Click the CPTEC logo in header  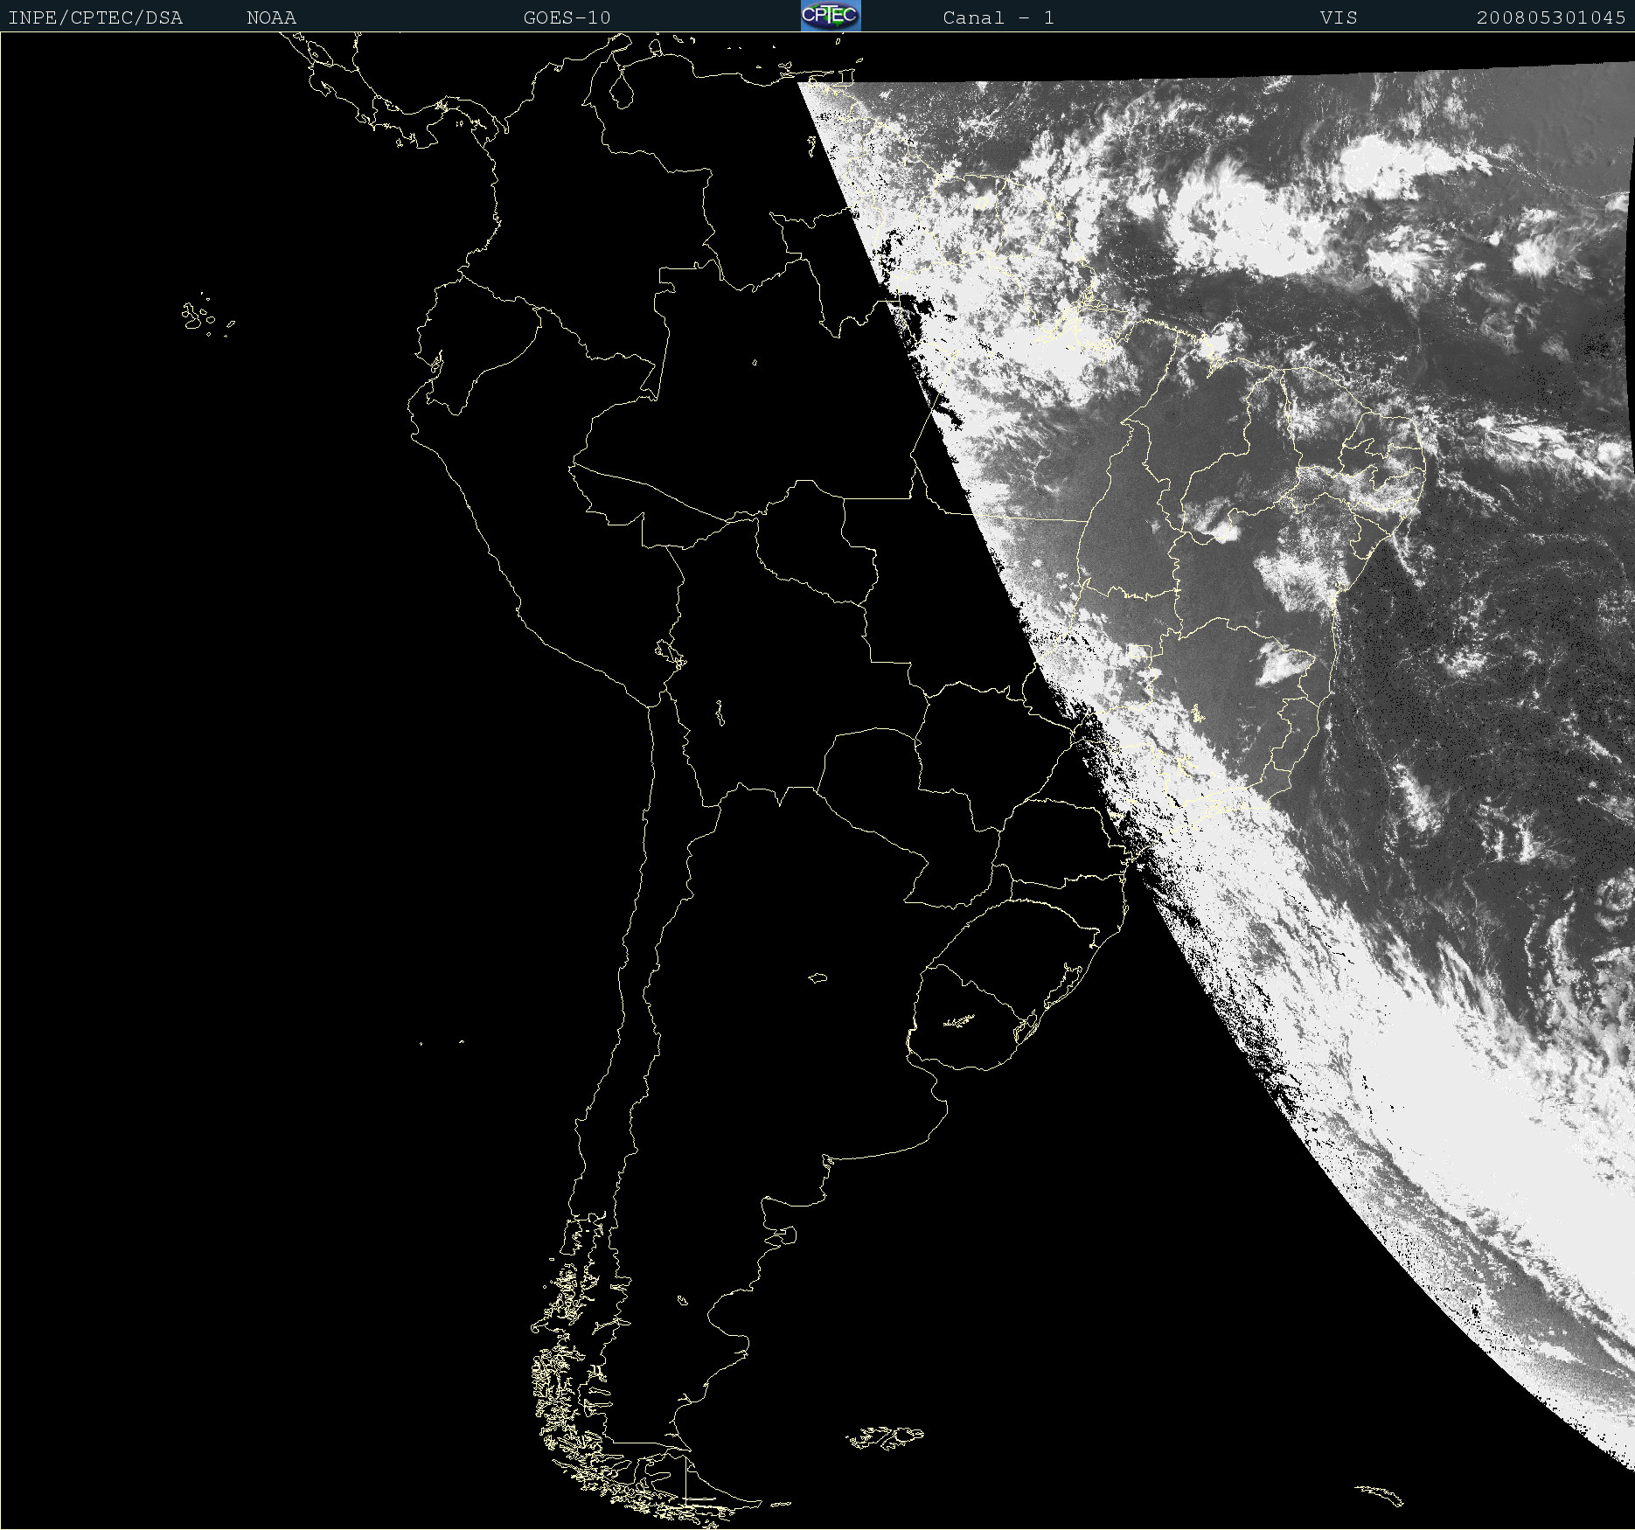point(831,16)
